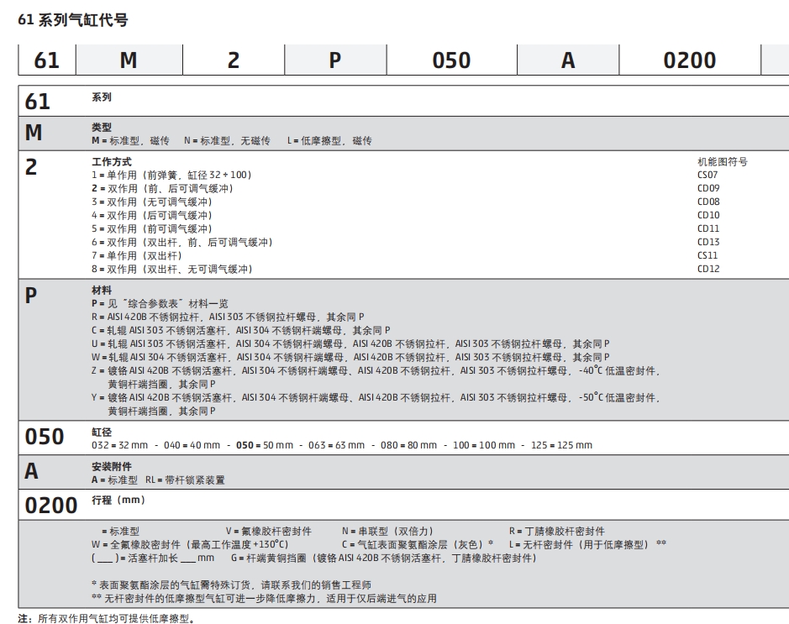
Task: Click the "050" bore size header cell
Action: [x=450, y=60]
